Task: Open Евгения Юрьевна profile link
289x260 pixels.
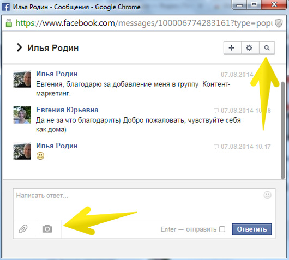Action: point(67,110)
